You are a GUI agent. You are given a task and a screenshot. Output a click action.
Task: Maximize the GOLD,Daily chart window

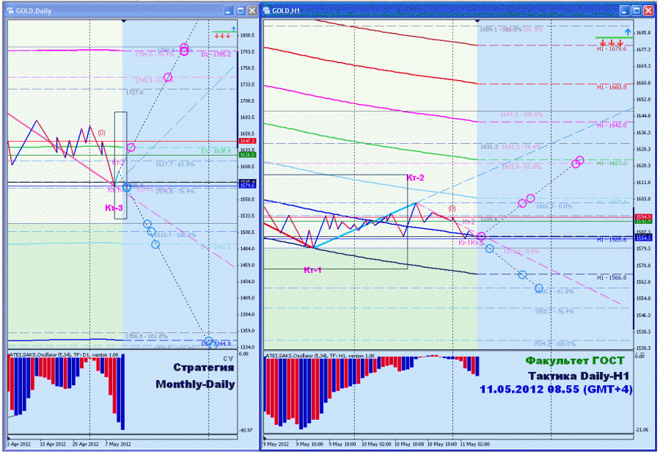pyautogui.click(x=241, y=11)
